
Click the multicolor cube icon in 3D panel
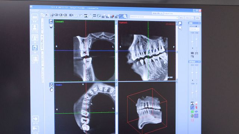click(x=192, y=116)
